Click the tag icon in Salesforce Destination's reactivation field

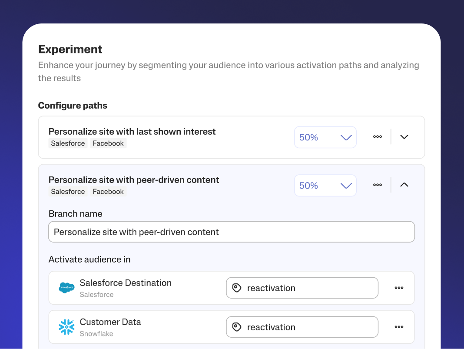click(237, 288)
